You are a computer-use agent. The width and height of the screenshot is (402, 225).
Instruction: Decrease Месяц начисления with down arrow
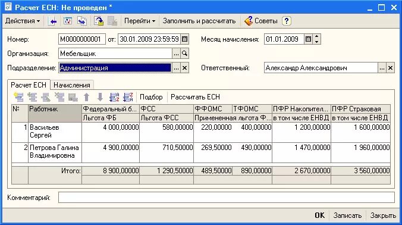click(316, 42)
